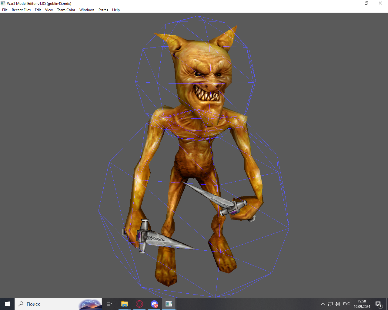
Task: Show hidden system tray icons
Action: click(x=323, y=304)
